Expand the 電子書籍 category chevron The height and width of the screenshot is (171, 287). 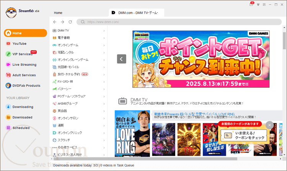[x=104, y=38]
